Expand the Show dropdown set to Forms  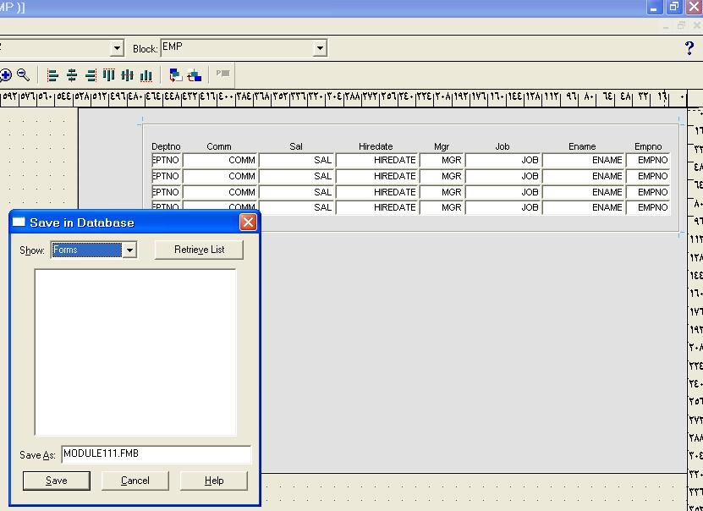click(x=129, y=250)
